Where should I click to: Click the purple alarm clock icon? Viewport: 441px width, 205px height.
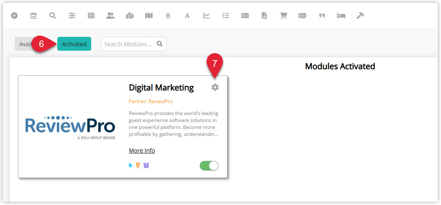pos(146,165)
